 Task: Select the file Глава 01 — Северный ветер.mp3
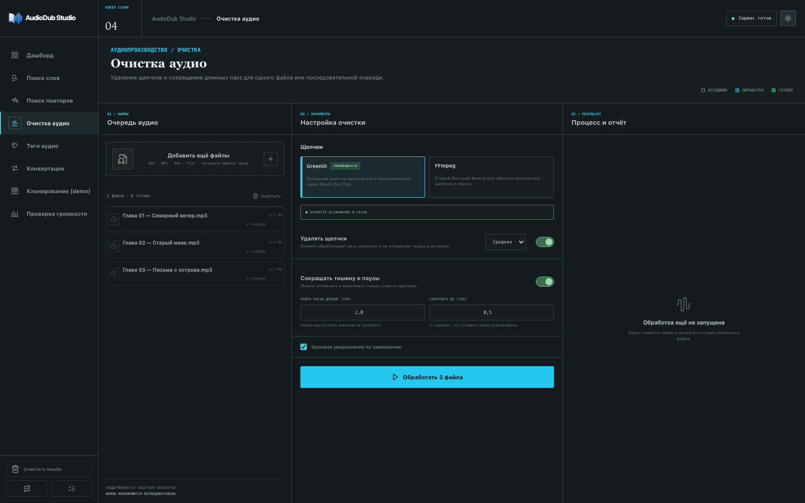(x=195, y=219)
